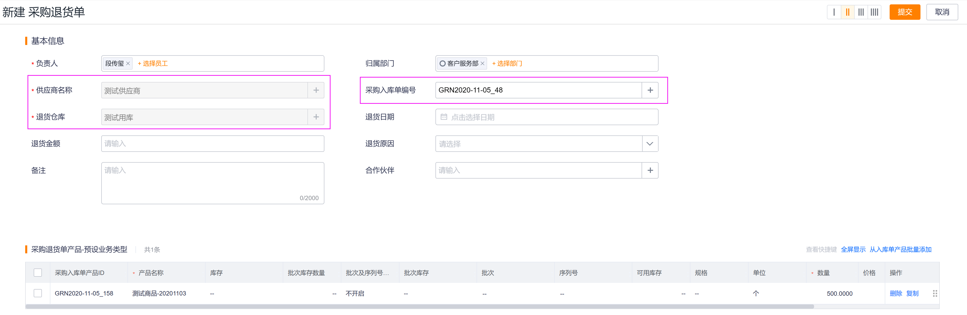Click 提交 to submit the form

pos(905,12)
